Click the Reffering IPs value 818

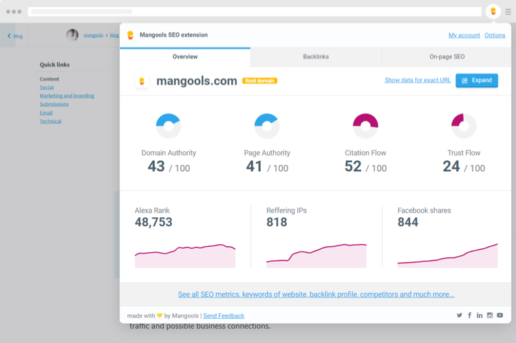(277, 222)
